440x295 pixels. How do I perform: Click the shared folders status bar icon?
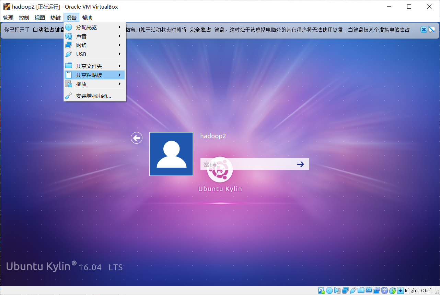pos(361,291)
